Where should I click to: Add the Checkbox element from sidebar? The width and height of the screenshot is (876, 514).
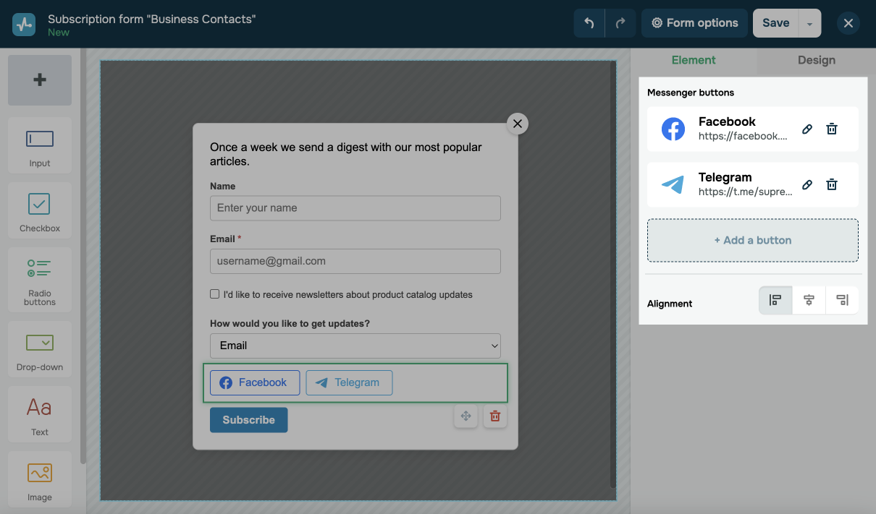(40, 210)
